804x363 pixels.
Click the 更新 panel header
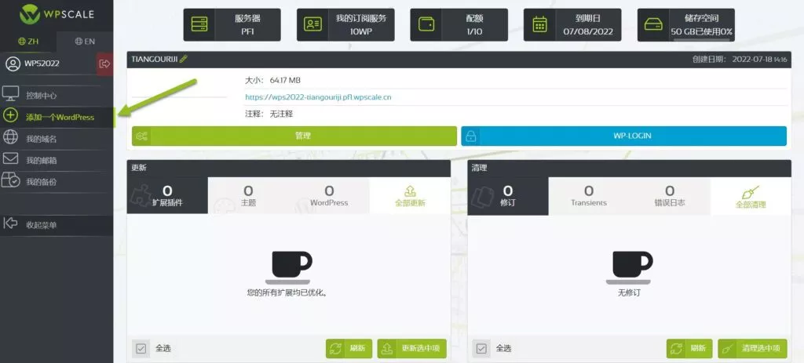tap(289, 168)
